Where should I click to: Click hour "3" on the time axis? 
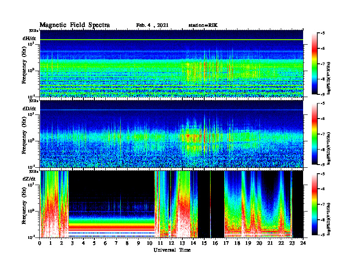click(x=73, y=243)
